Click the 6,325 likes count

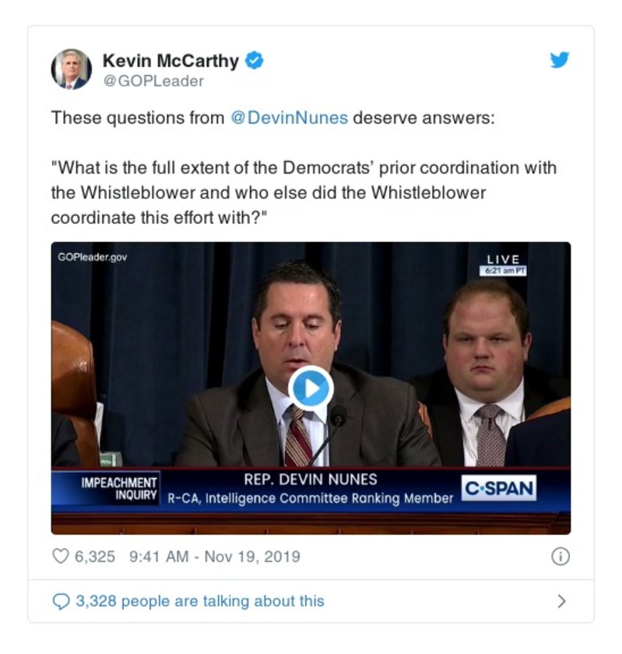pyautogui.click(x=94, y=557)
